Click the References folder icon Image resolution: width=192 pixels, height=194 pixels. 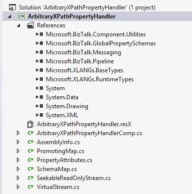[x=30, y=25]
